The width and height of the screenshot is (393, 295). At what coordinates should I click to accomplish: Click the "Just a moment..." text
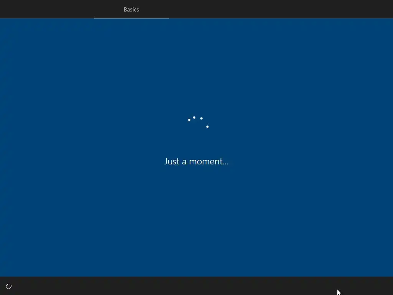click(196, 161)
